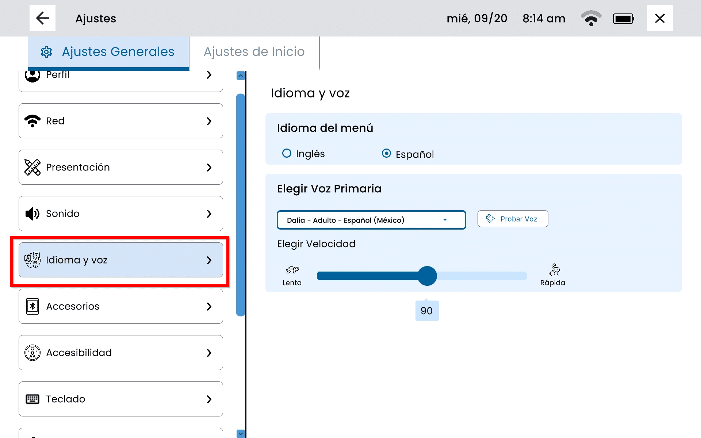This screenshot has height=438, width=701.
Task: Click the Accesorios bluetooth icon
Action: pyautogui.click(x=32, y=306)
